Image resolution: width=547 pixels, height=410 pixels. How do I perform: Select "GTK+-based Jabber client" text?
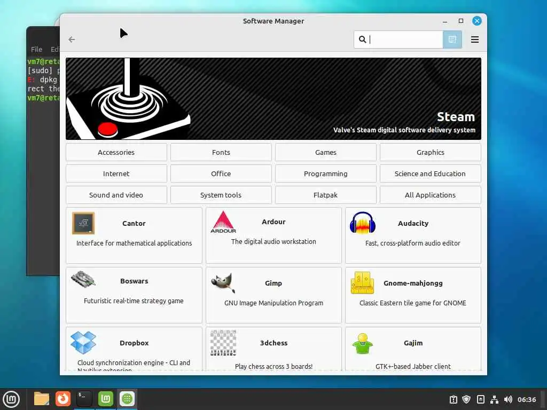413,366
